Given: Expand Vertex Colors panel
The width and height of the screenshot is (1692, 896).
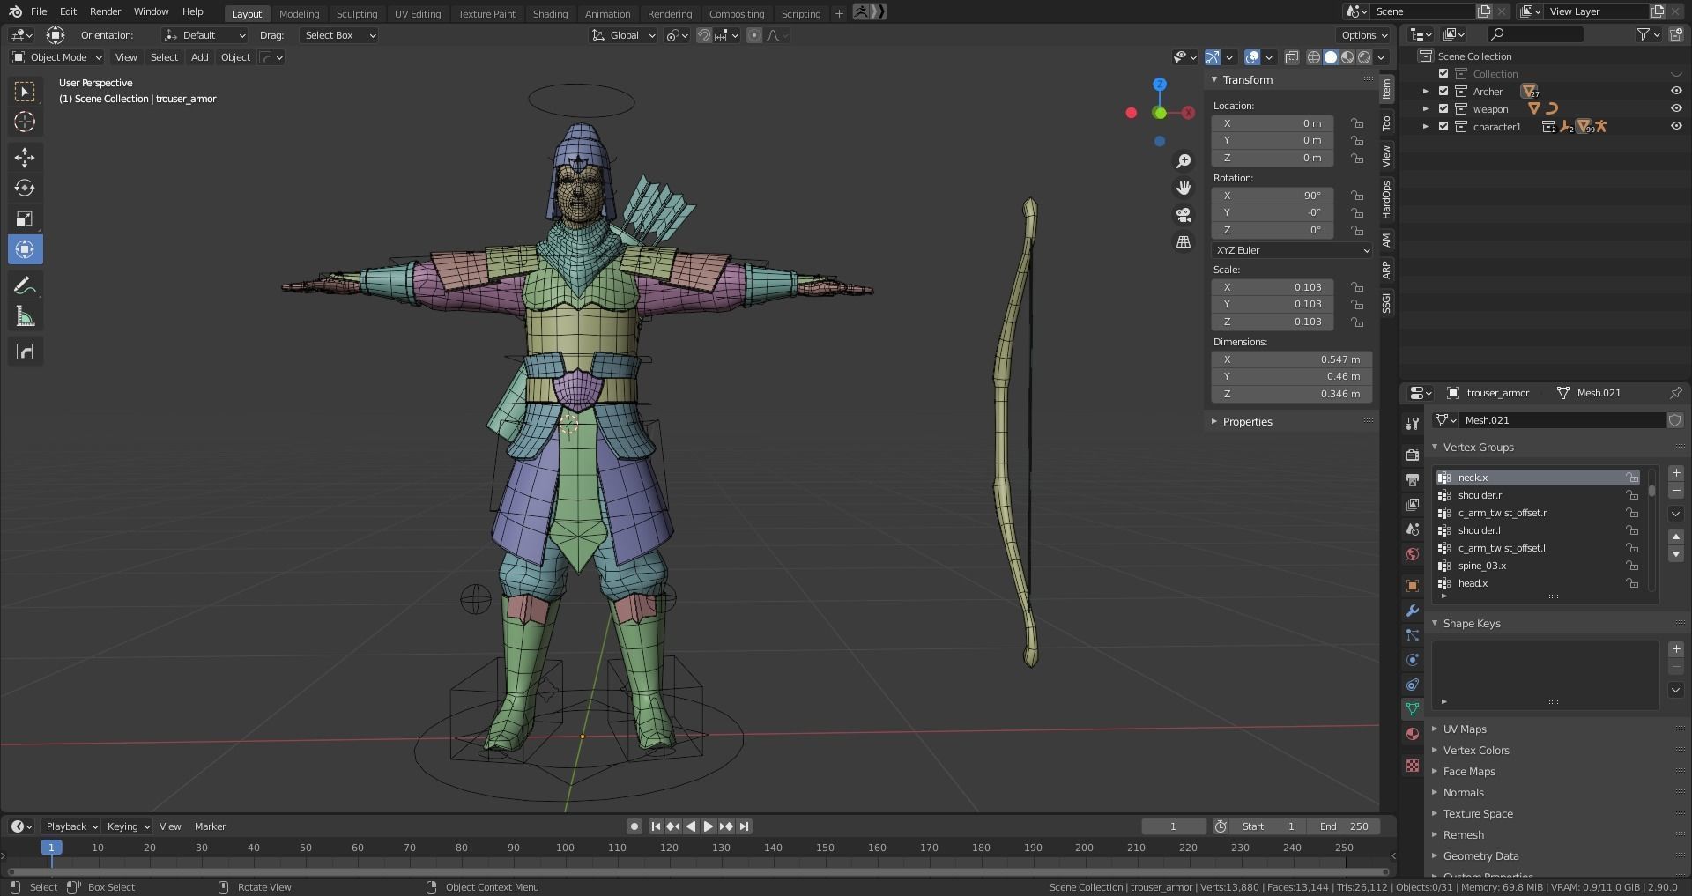Looking at the screenshot, I should [x=1476, y=751].
